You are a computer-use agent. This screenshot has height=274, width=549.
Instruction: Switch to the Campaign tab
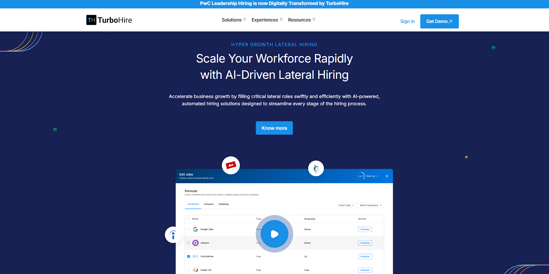(224, 204)
